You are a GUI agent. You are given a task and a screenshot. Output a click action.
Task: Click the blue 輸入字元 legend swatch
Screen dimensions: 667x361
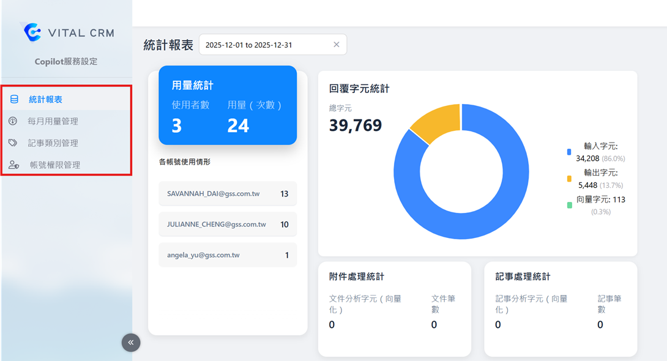569,152
